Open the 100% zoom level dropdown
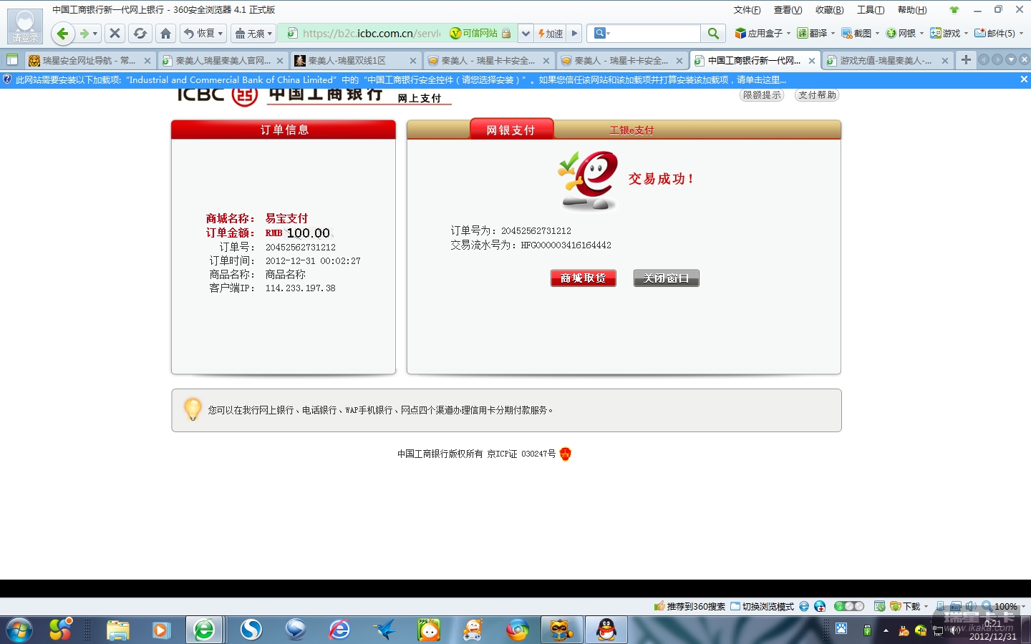The image size is (1031, 644). 1022,606
